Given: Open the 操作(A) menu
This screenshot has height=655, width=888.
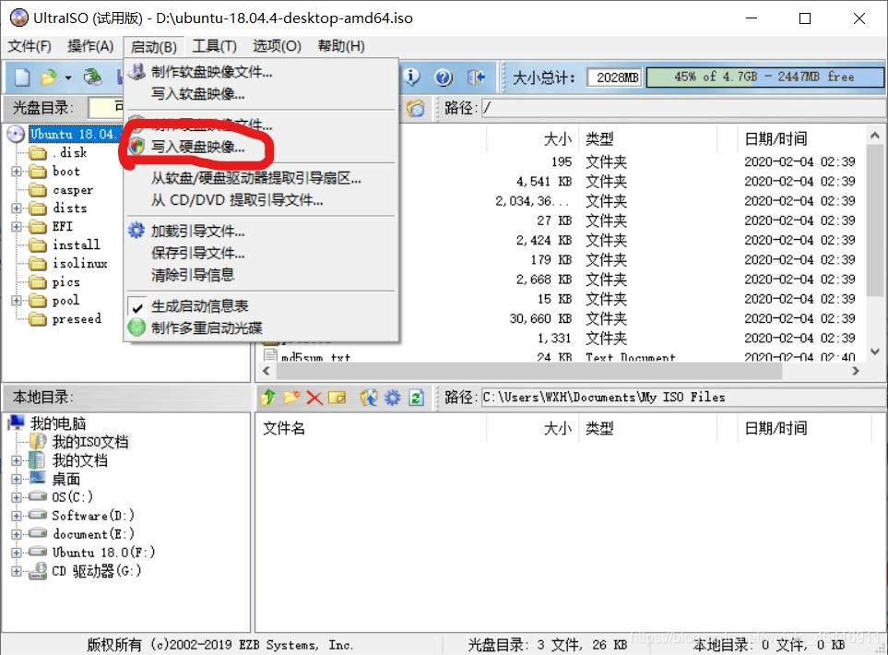Looking at the screenshot, I should point(90,46).
